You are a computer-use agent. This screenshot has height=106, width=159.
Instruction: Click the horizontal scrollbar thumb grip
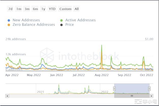132,96
